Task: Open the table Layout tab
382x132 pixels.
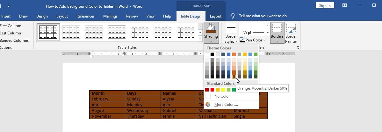Action: [216, 16]
